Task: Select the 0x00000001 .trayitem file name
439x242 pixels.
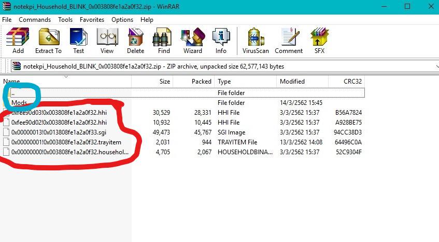Action: (x=66, y=142)
